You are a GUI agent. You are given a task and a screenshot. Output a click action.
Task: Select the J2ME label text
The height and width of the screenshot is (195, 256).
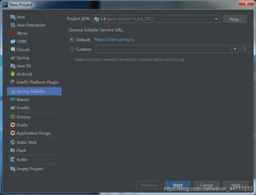coord(22,41)
